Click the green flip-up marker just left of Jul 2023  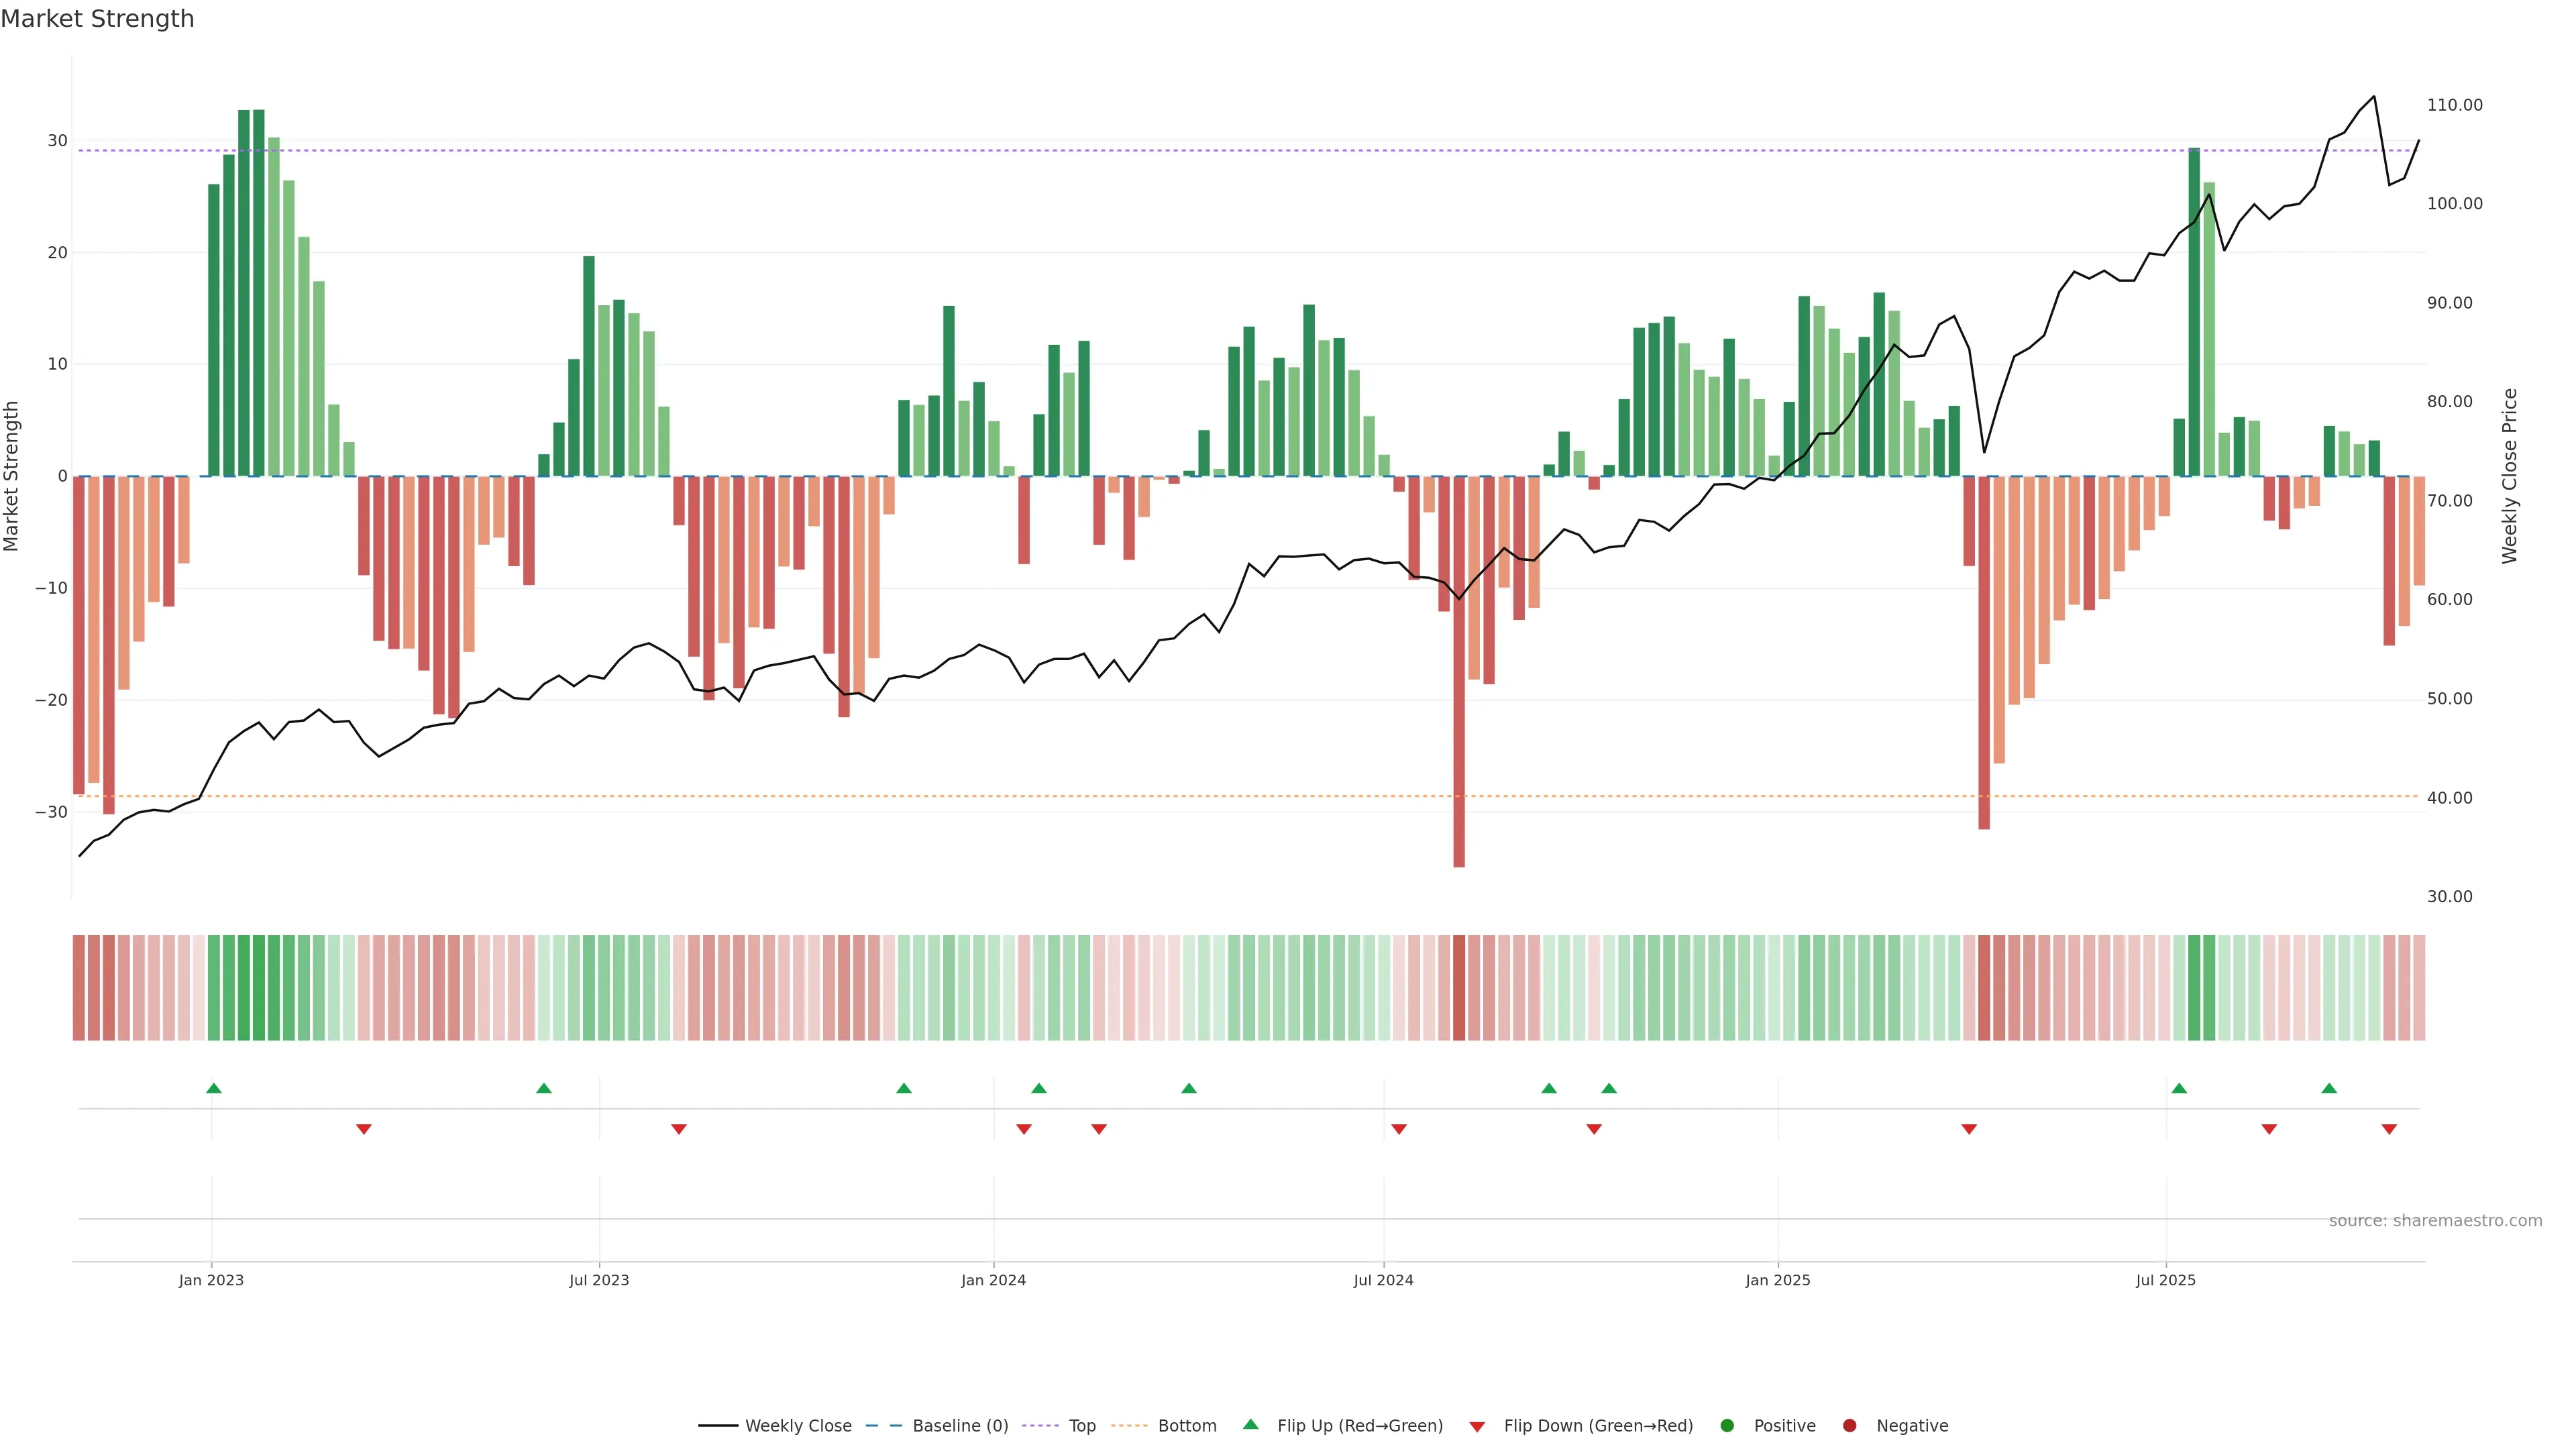pos(544,1088)
